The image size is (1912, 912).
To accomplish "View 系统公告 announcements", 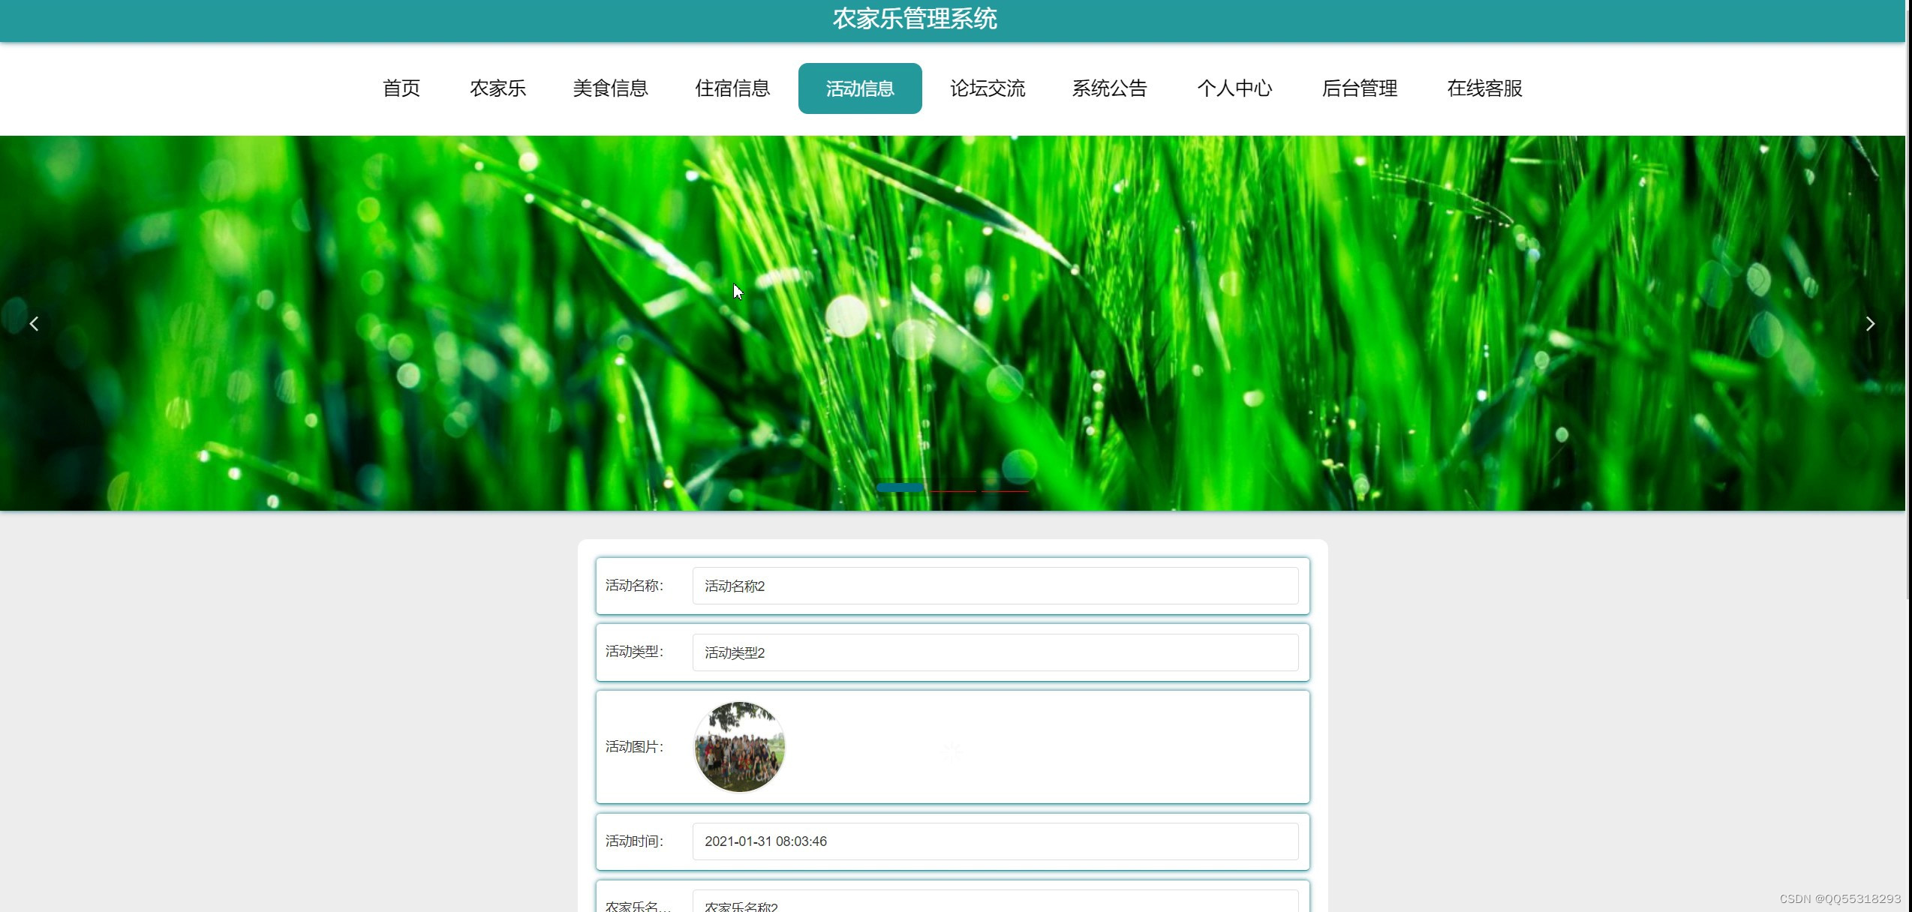I will click(x=1110, y=88).
